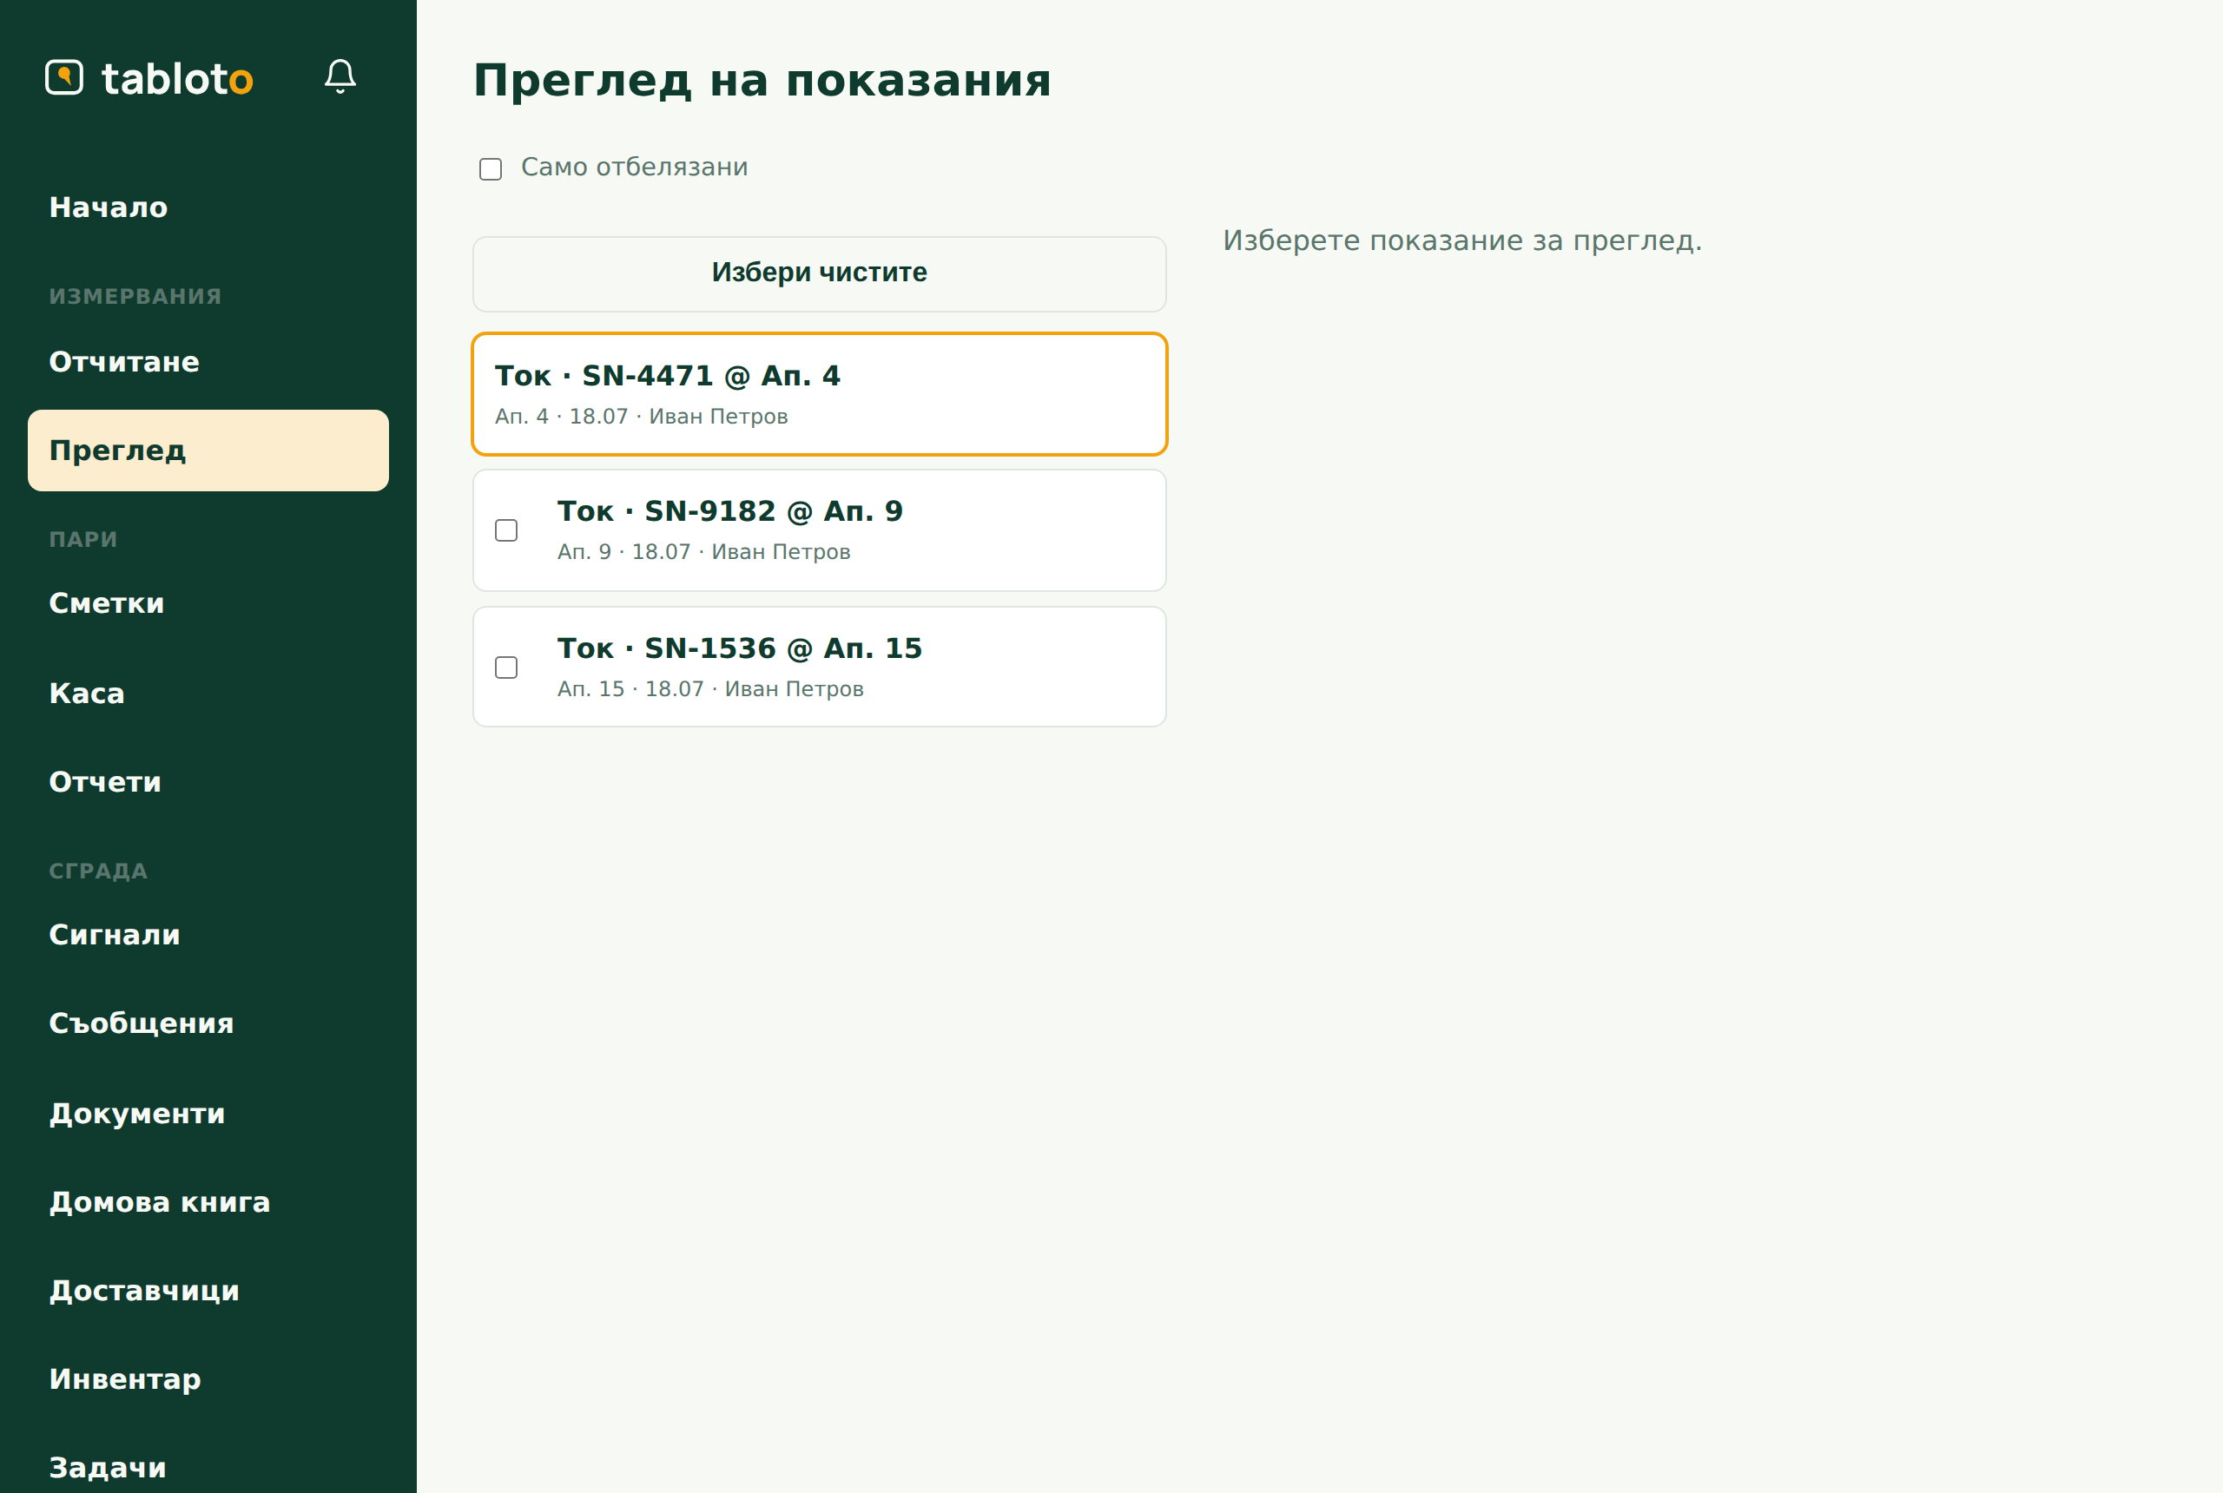Viewport: 2223px width, 1493px height.
Task: Tick checkbox for SN-9182 reading
Action: pos(507,530)
